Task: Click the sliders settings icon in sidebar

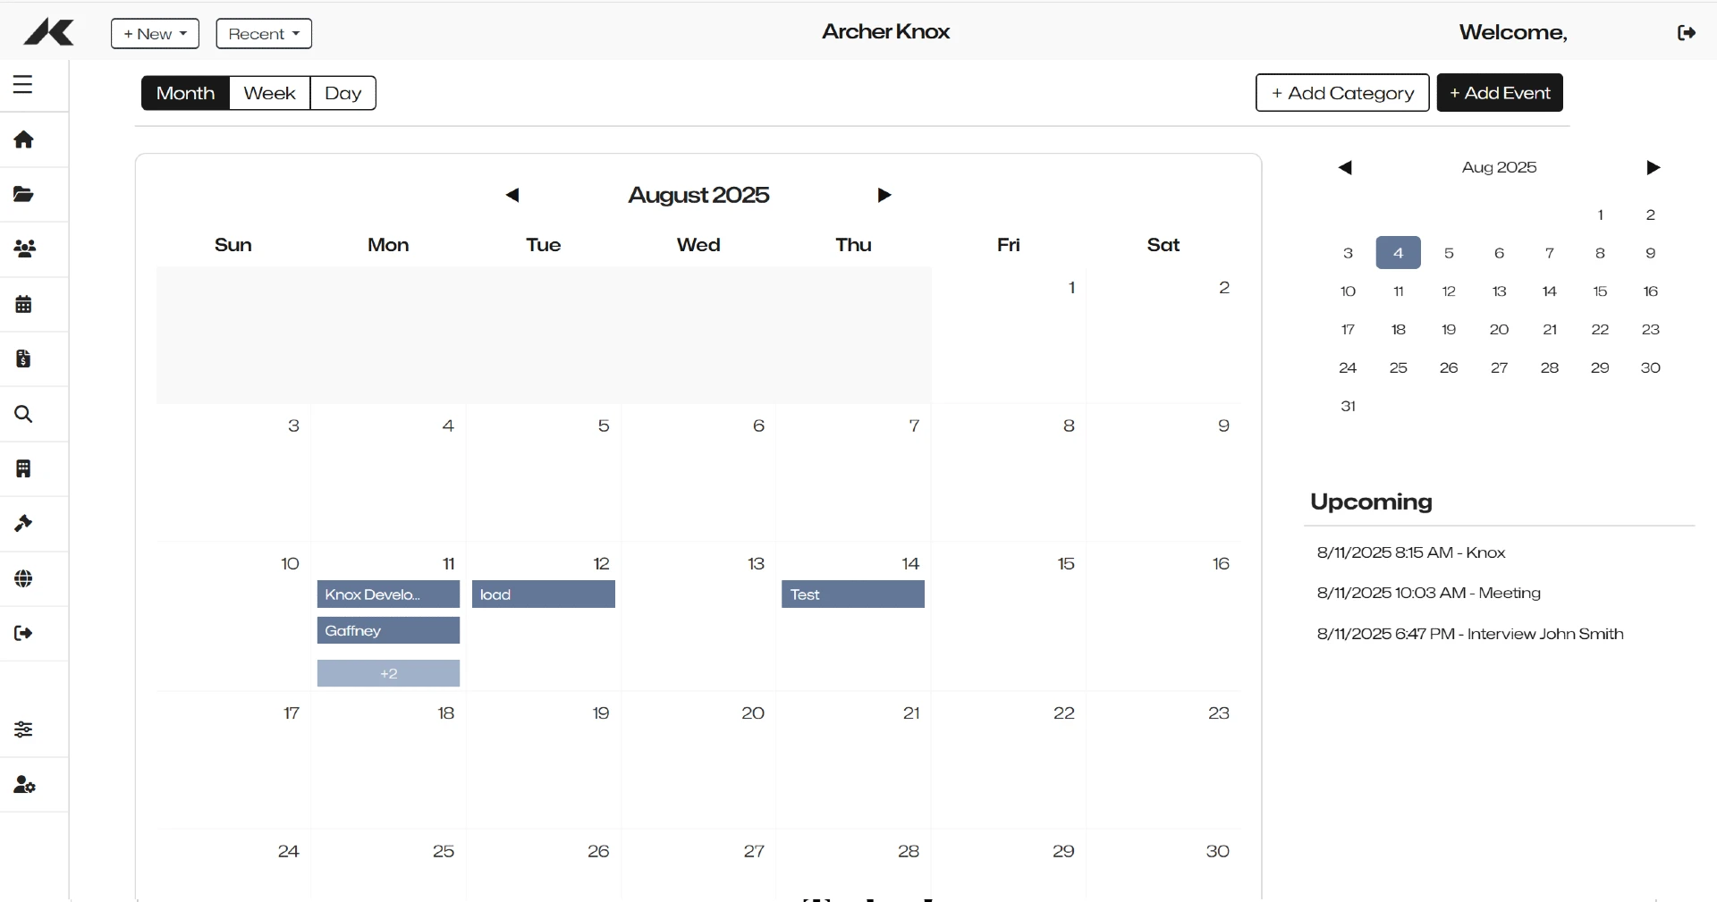Action: (24, 729)
